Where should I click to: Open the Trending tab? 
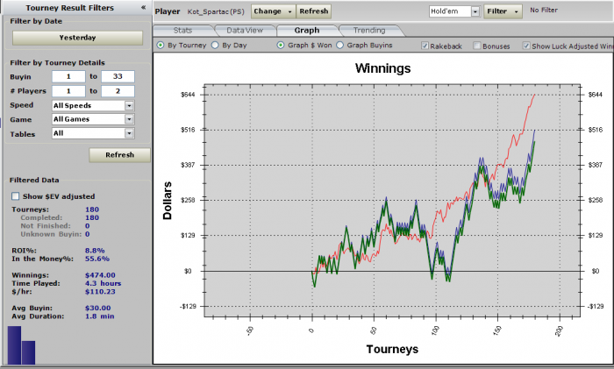click(x=368, y=30)
